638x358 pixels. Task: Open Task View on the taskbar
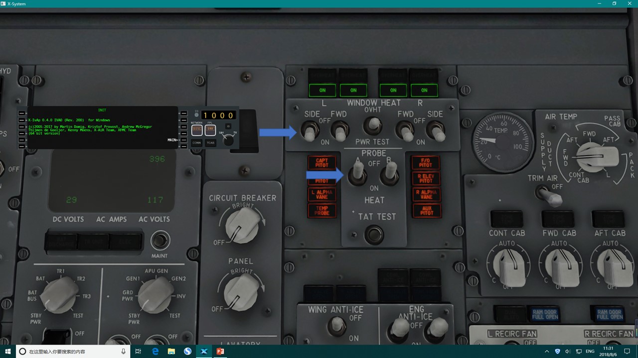pyautogui.click(x=139, y=351)
